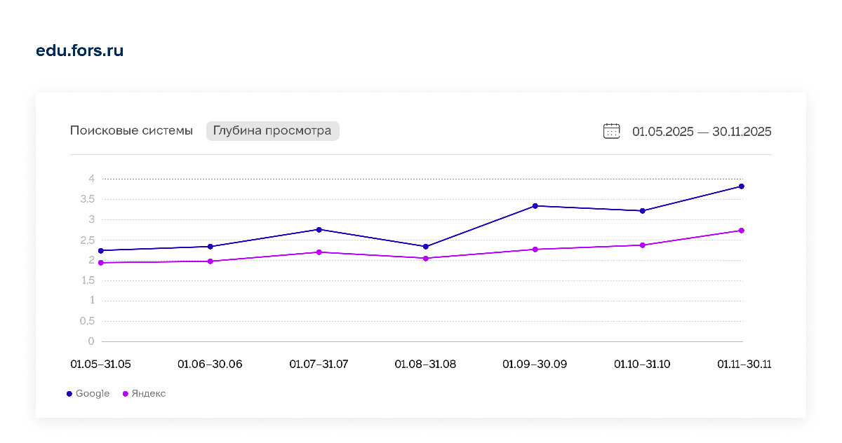Select the Google point for 01.09–30.09
This screenshot has height=443, width=842.
point(535,206)
